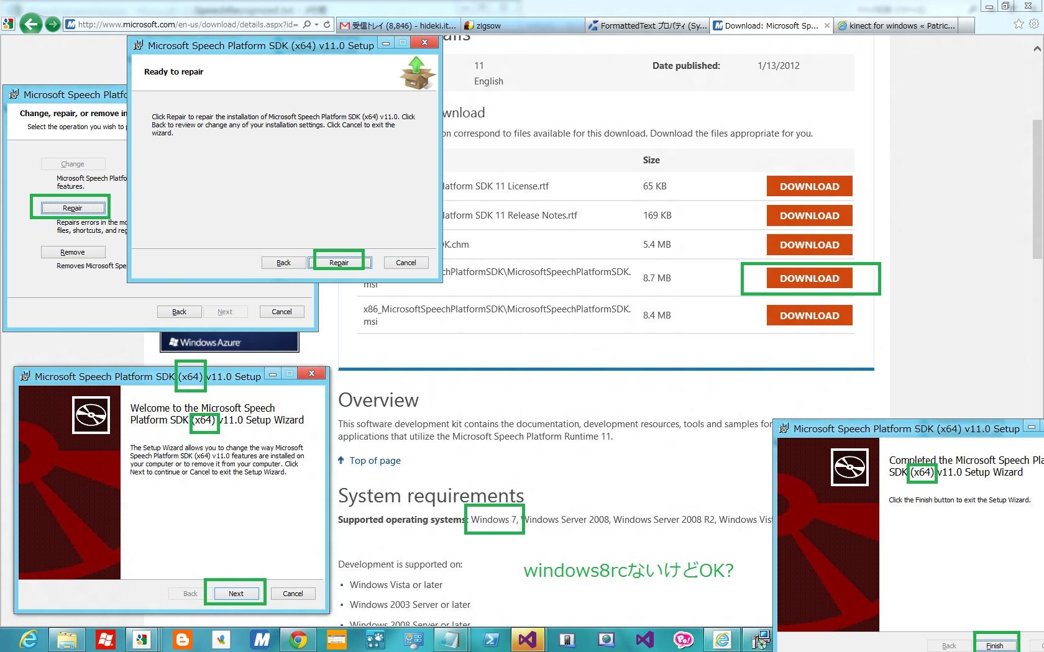1044x652 pixels.
Task: Download the SDK 11 Release Notes.rtf file
Action: (x=809, y=215)
